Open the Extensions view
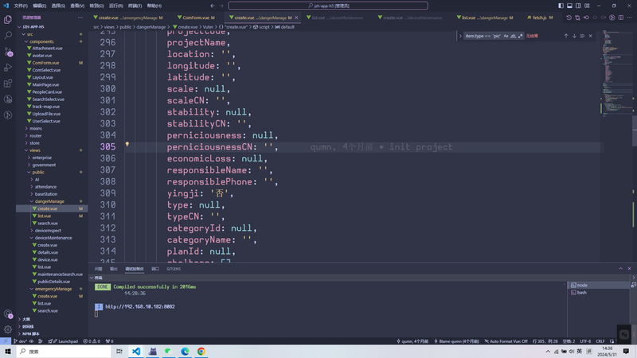The width and height of the screenshot is (637, 358). 8,84
